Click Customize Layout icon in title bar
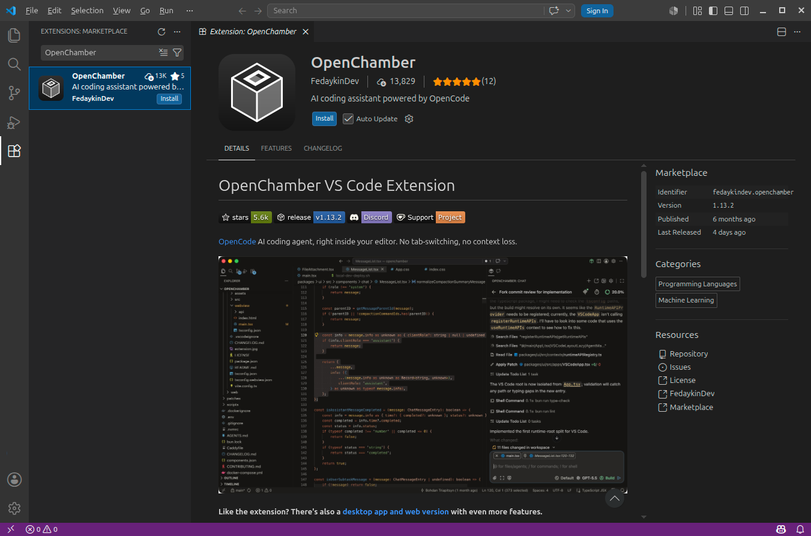This screenshot has width=811, height=536. coord(697,11)
